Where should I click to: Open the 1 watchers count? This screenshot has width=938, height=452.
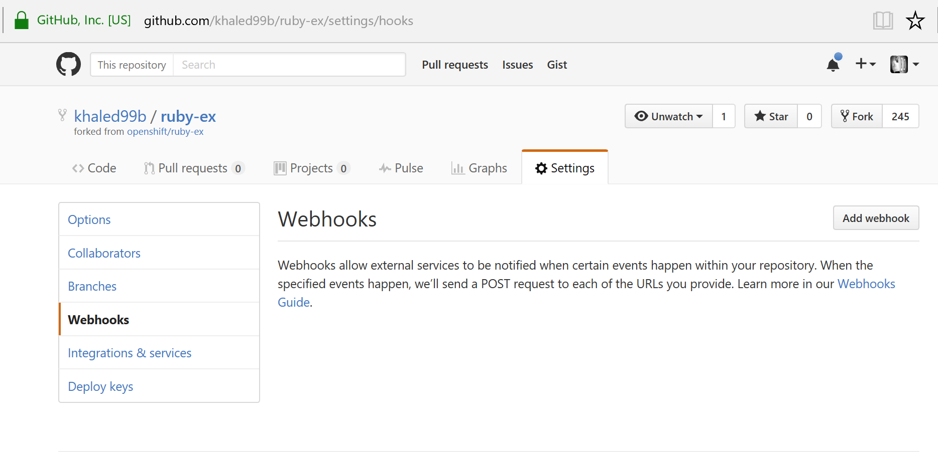[724, 116]
